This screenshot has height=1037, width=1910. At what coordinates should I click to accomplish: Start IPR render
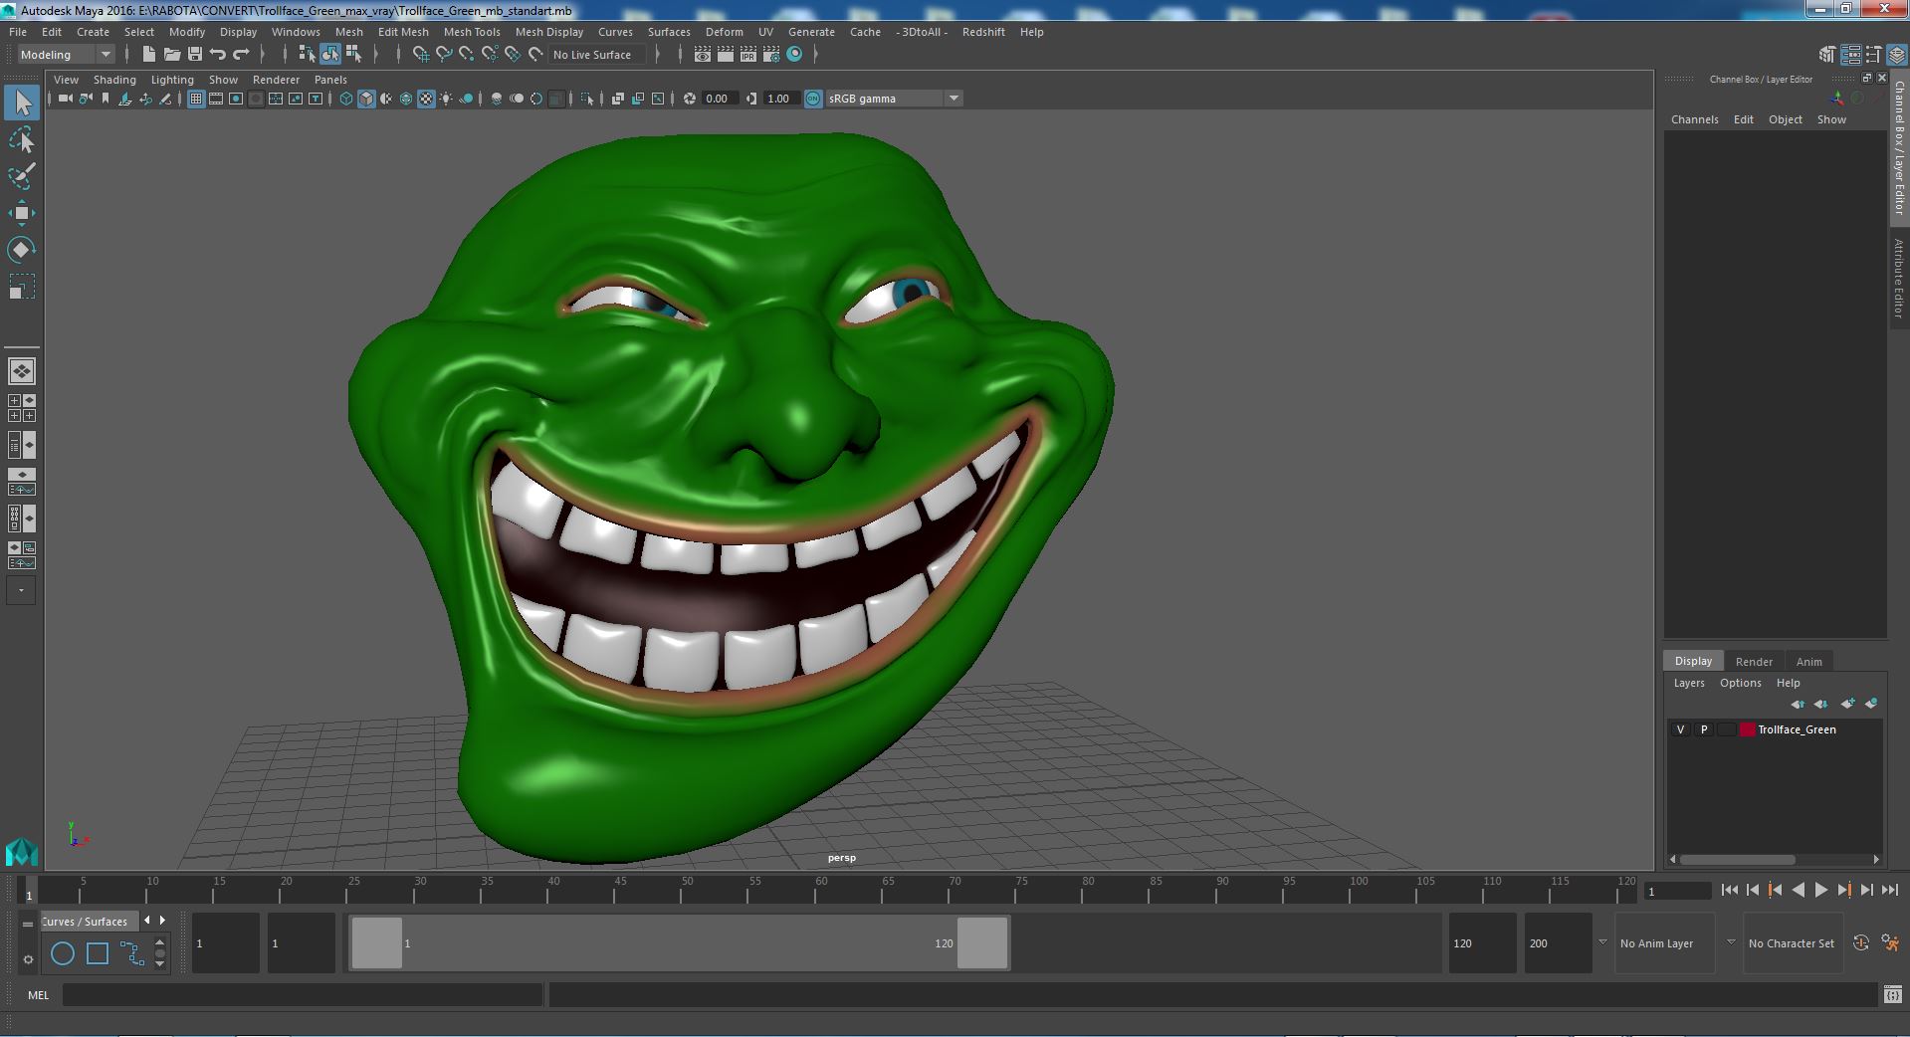point(747,55)
